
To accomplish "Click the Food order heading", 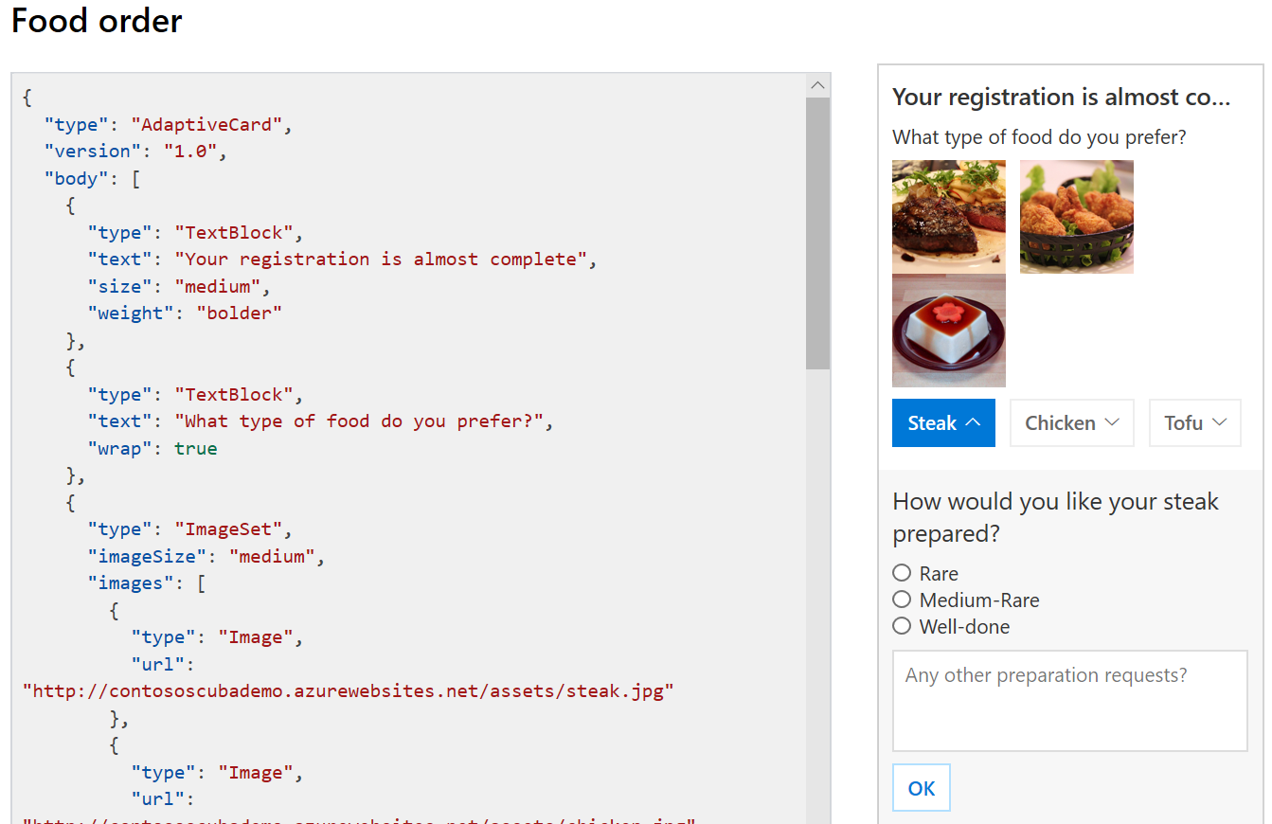I will (x=96, y=22).
